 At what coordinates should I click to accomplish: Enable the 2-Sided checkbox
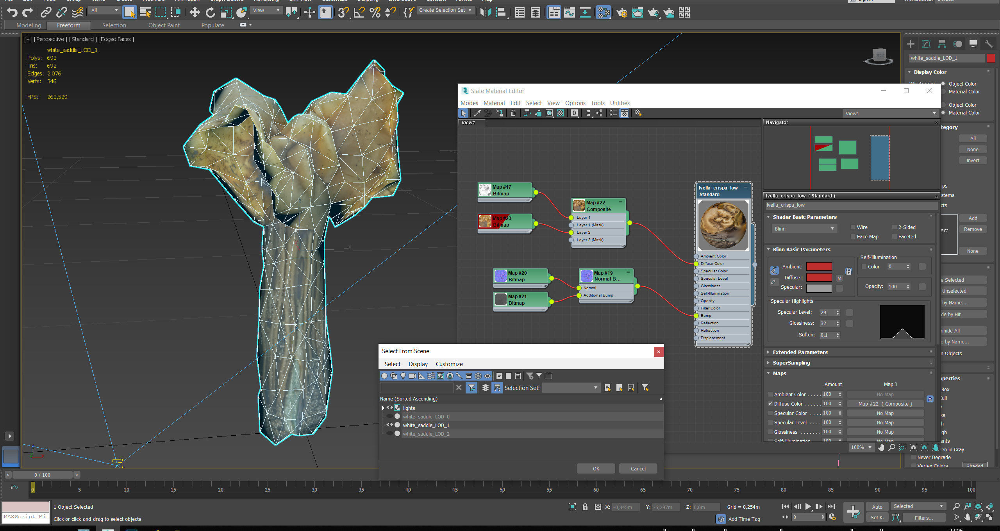(x=895, y=227)
